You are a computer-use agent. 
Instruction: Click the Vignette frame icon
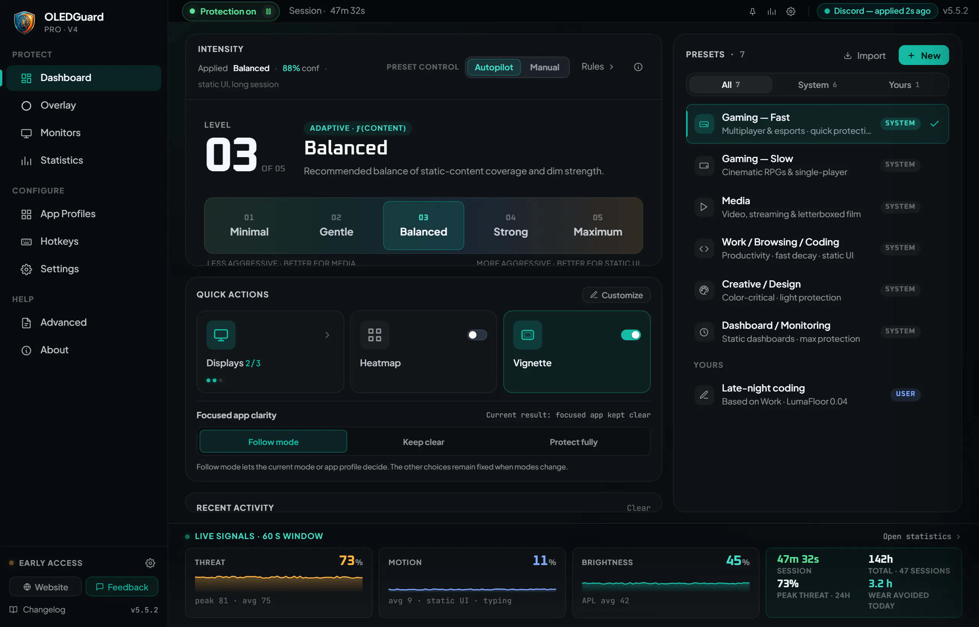527,335
